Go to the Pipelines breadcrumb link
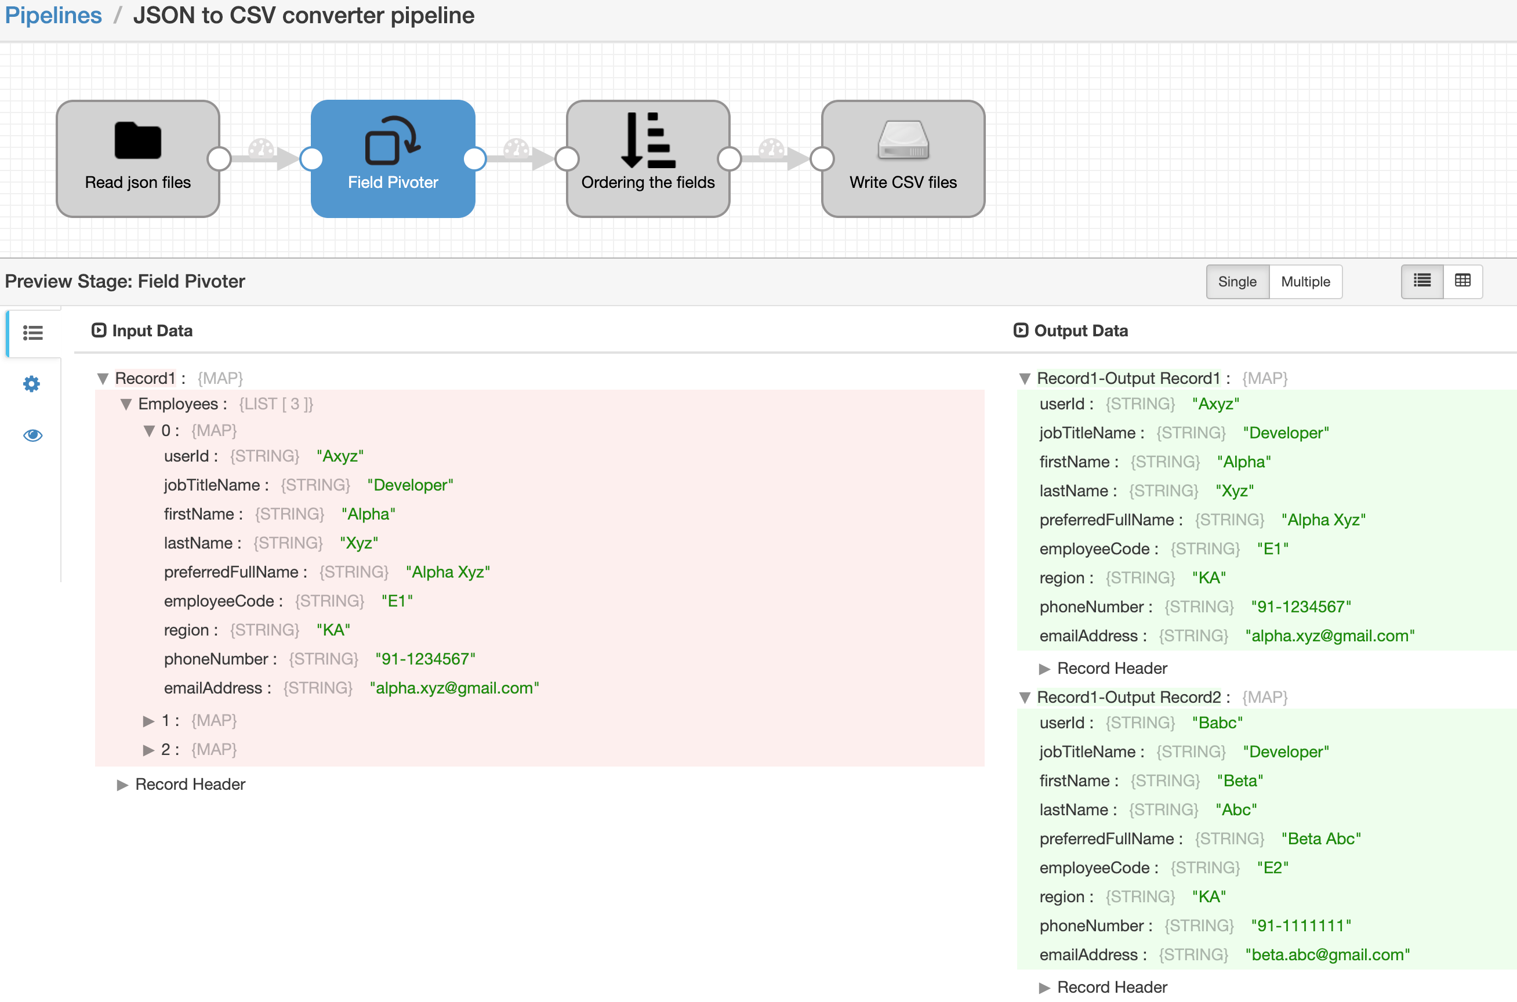The height and width of the screenshot is (1002, 1517). [53, 15]
